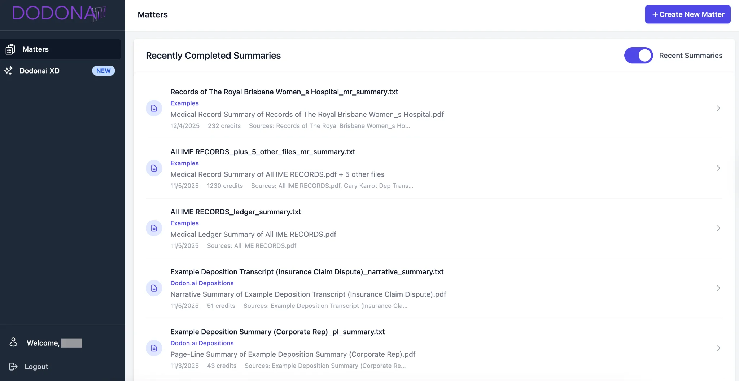
Task: Click the Dodonai XD sparkle icon
Action: click(x=9, y=71)
